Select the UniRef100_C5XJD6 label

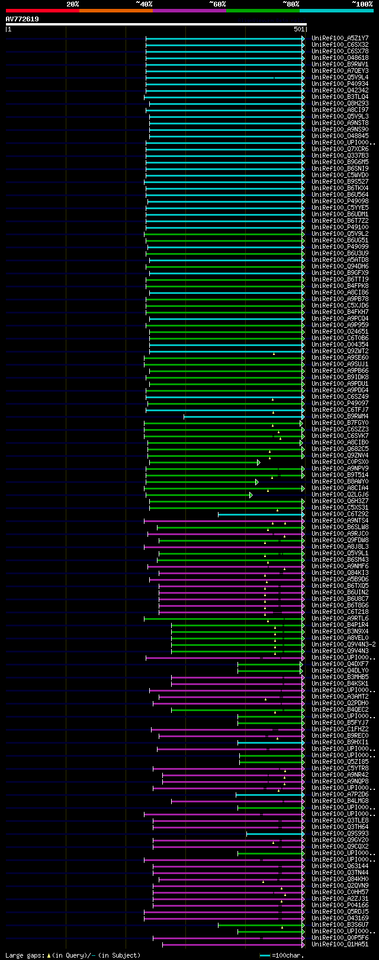pos(340,306)
